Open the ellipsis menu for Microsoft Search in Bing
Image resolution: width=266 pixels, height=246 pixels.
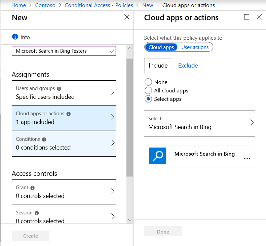(x=247, y=158)
